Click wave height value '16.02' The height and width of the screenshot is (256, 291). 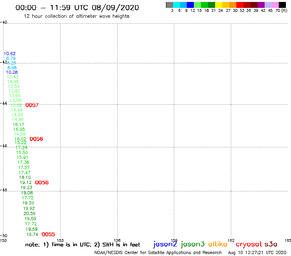tap(20, 139)
